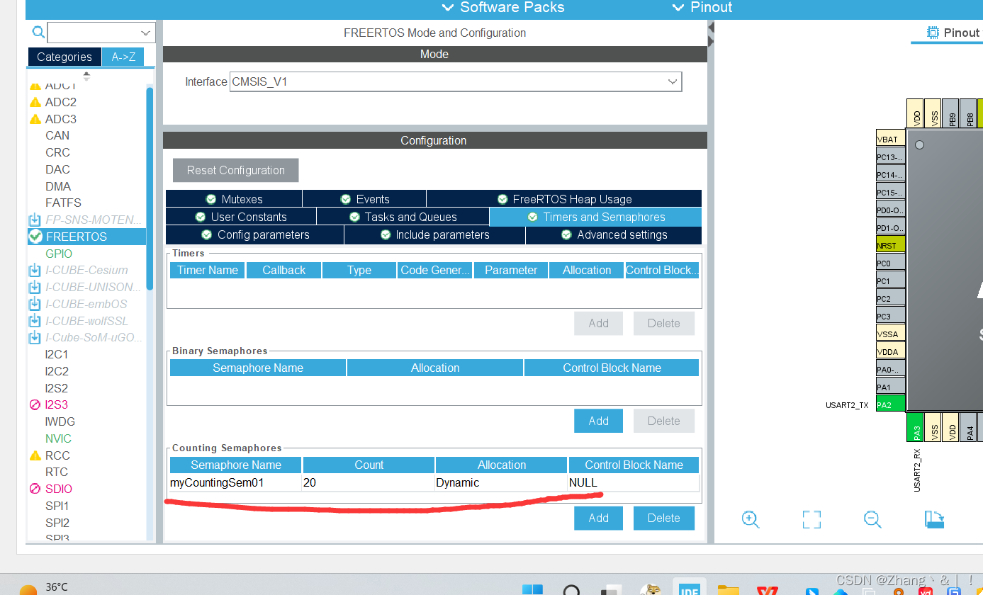Switch to the A->Z tab
Image resolution: width=983 pixels, height=595 pixels.
pos(123,57)
